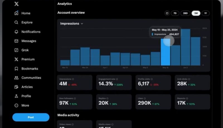This screenshot has width=223, height=128.
Task: Open the calendar date picker icon
Action: [167, 13]
